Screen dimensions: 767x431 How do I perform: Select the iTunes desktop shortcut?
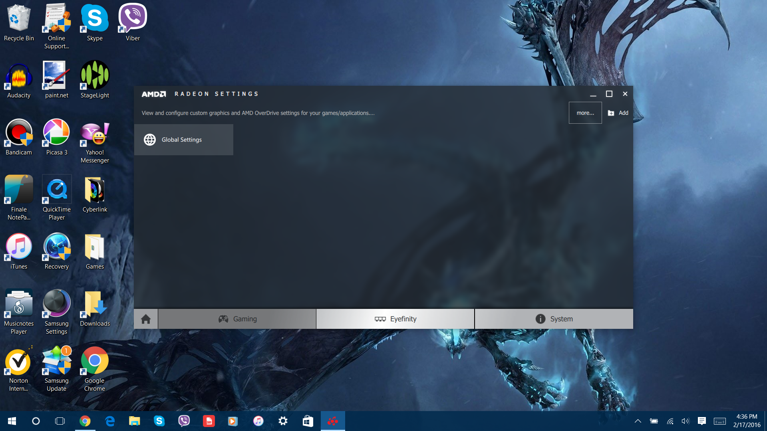click(19, 251)
